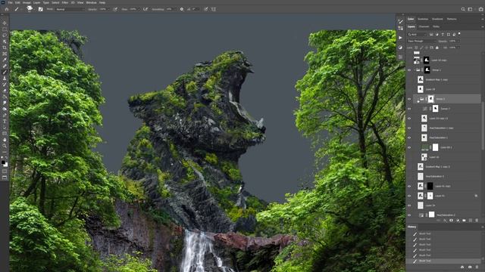Click Add layer style fx icon

pyautogui.click(x=445, y=221)
